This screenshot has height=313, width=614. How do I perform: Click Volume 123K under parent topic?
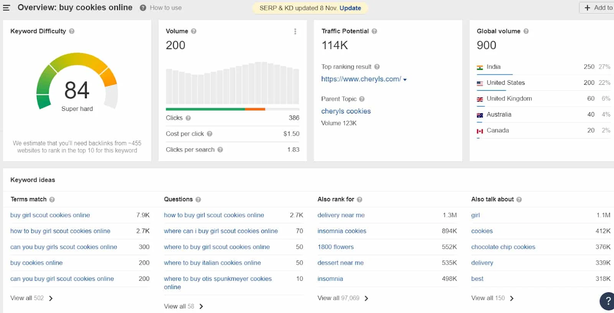coord(339,123)
